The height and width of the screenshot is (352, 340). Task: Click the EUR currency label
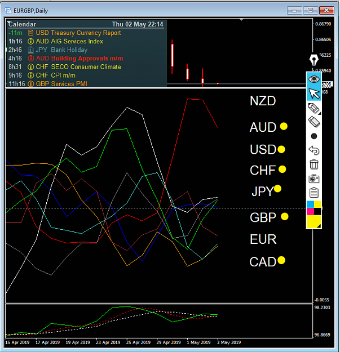(x=263, y=239)
